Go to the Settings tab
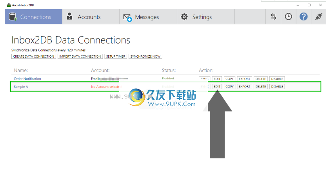The height and width of the screenshot is (195, 327). point(205,17)
